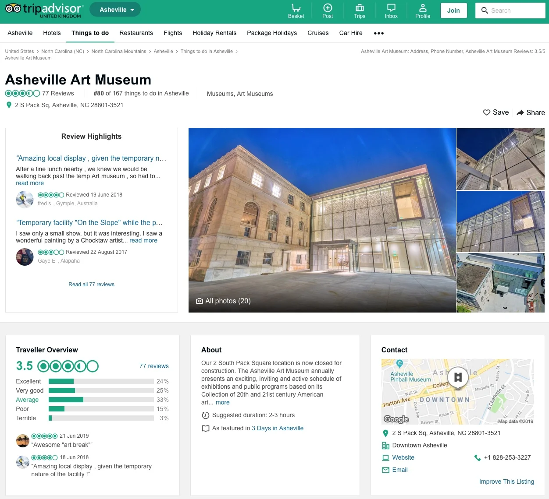Click the TripAdvisor owl logo
Image resolution: width=549 pixels, height=499 pixels.
point(13,8)
